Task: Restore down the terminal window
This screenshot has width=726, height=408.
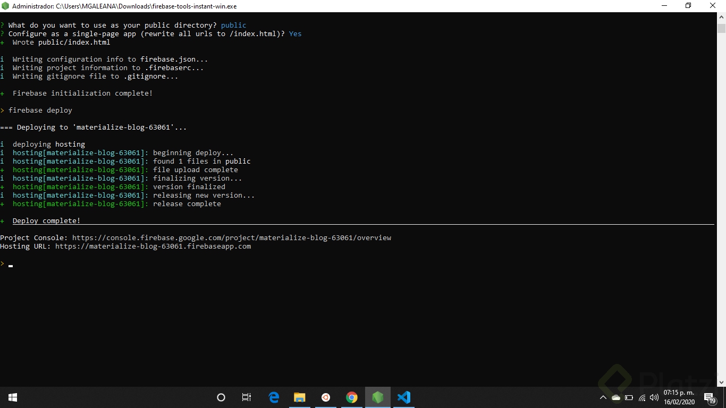Action: (688, 6)
